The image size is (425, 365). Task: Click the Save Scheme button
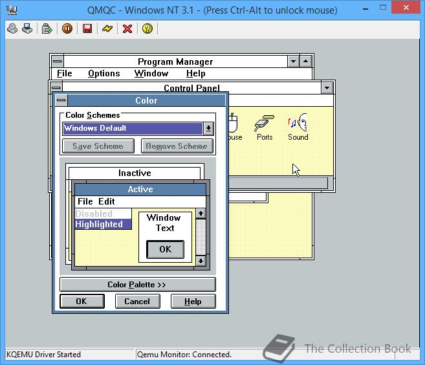(x=98, y=146)
